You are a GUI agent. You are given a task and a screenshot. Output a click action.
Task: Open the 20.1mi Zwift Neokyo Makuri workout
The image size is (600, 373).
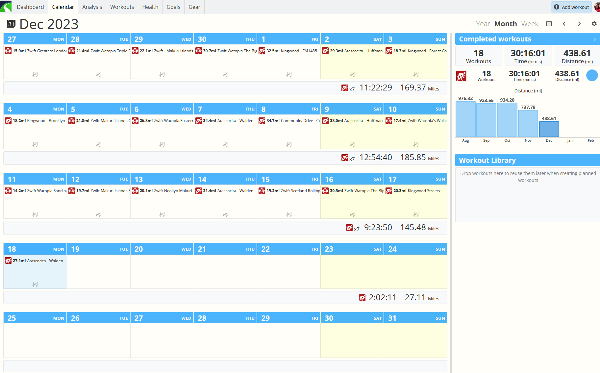coord(162,191)
